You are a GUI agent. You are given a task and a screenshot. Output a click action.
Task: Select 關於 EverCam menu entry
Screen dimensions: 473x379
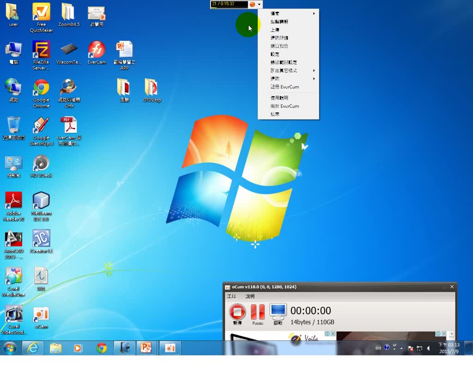coord(288,106)
